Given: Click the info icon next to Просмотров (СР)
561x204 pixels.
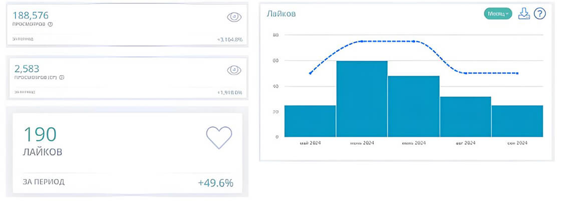Looking at the screenshot, I should coord(61,78).
